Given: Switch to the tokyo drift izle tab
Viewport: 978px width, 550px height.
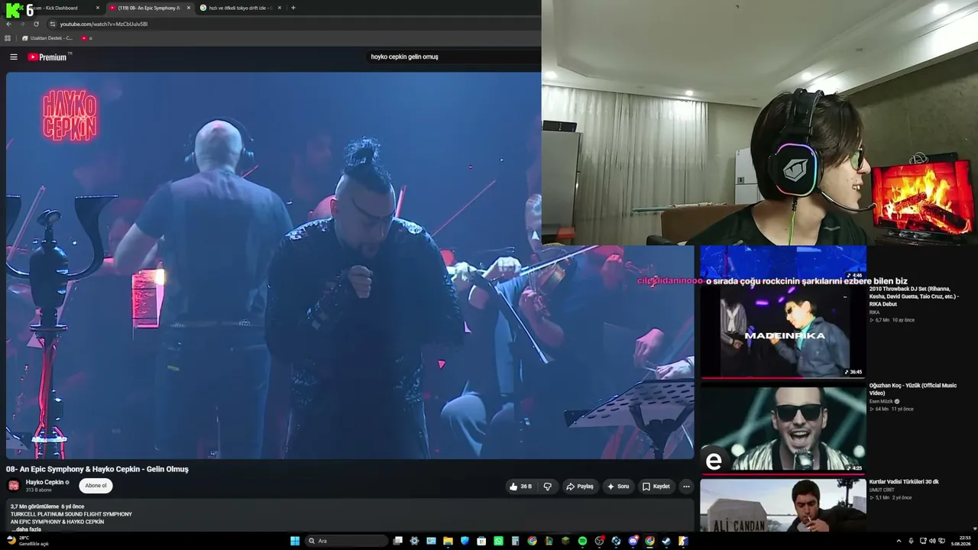Looking at the screenshot, I should (x=241, y=8).
